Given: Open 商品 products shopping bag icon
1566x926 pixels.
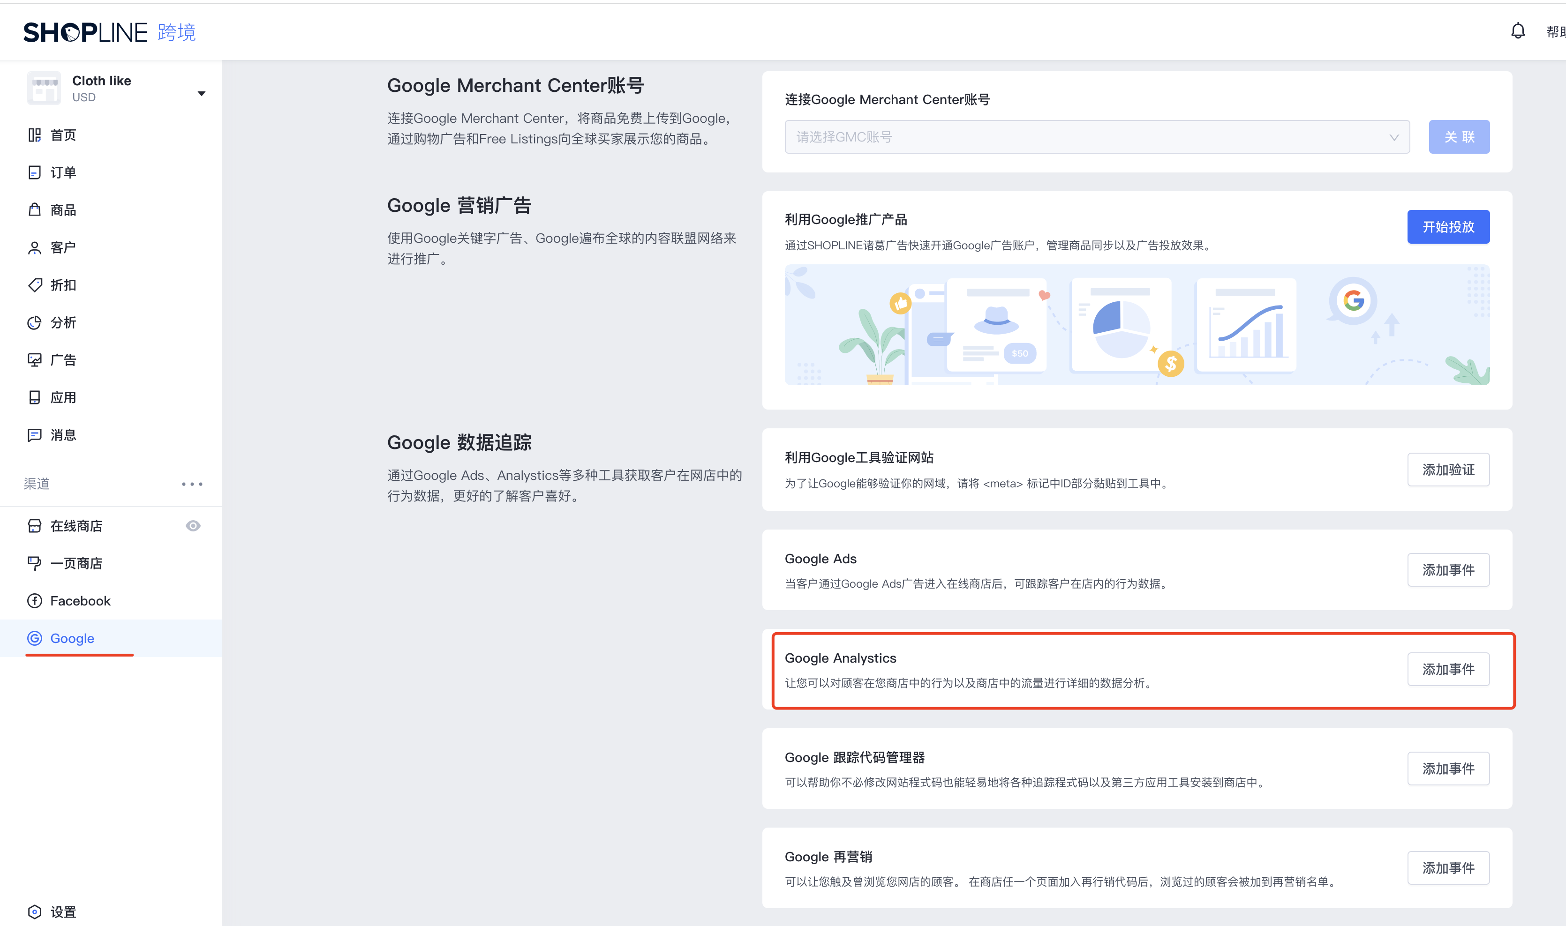Looking at the screenshot, I should [34, 209].
